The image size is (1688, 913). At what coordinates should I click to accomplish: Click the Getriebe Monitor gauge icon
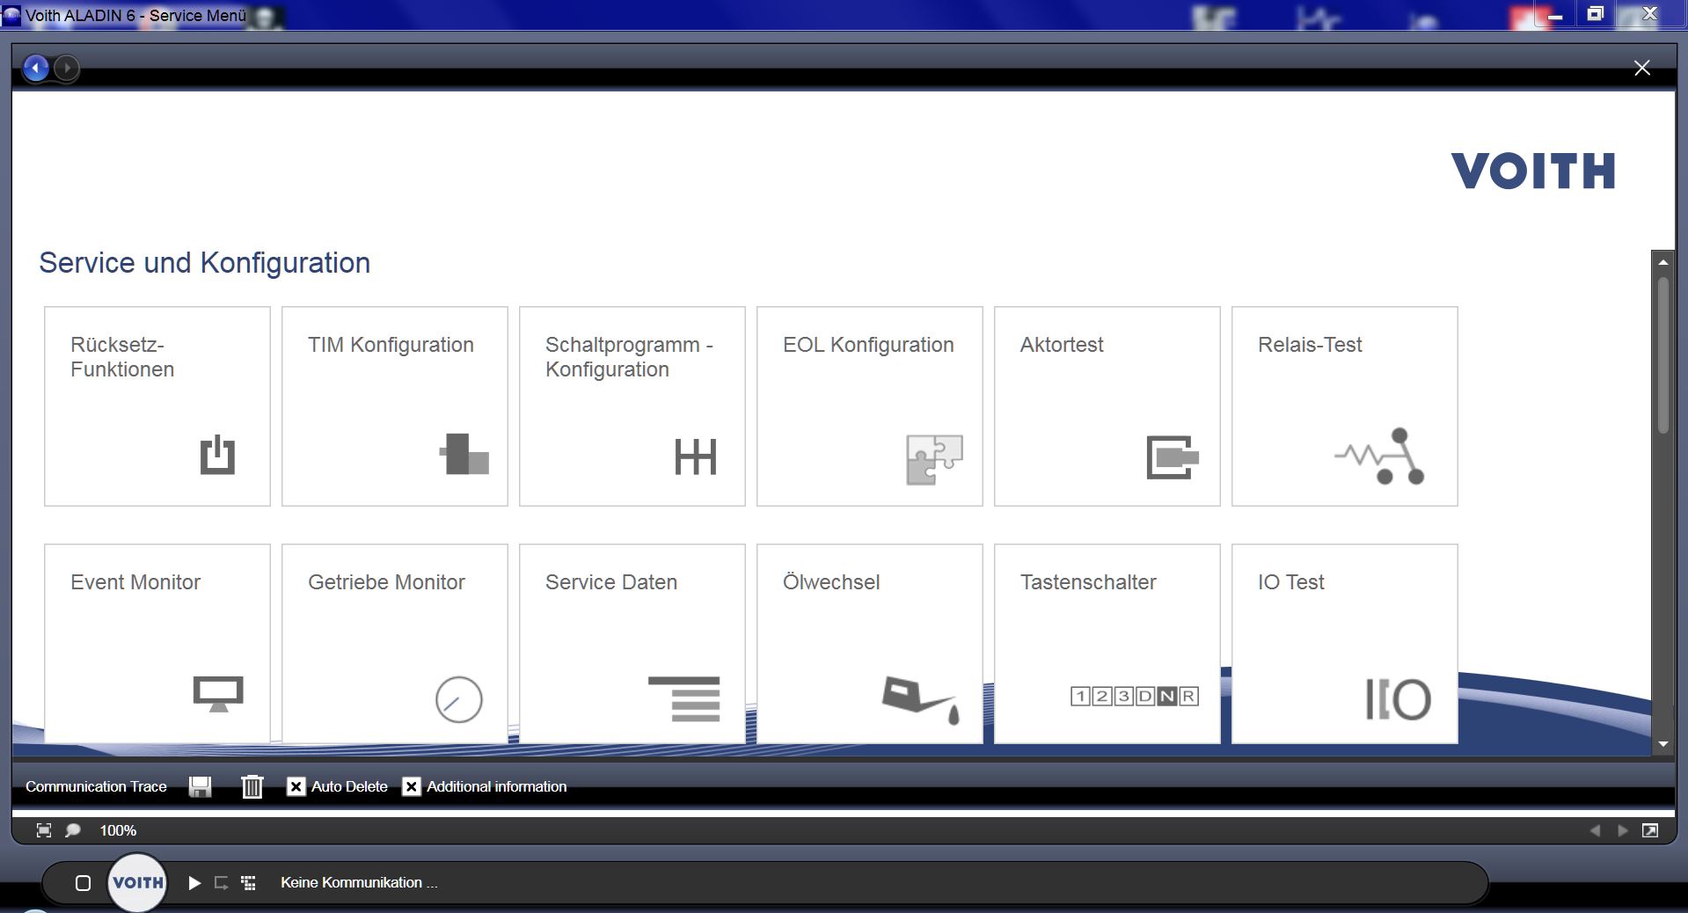pos(459,699)
